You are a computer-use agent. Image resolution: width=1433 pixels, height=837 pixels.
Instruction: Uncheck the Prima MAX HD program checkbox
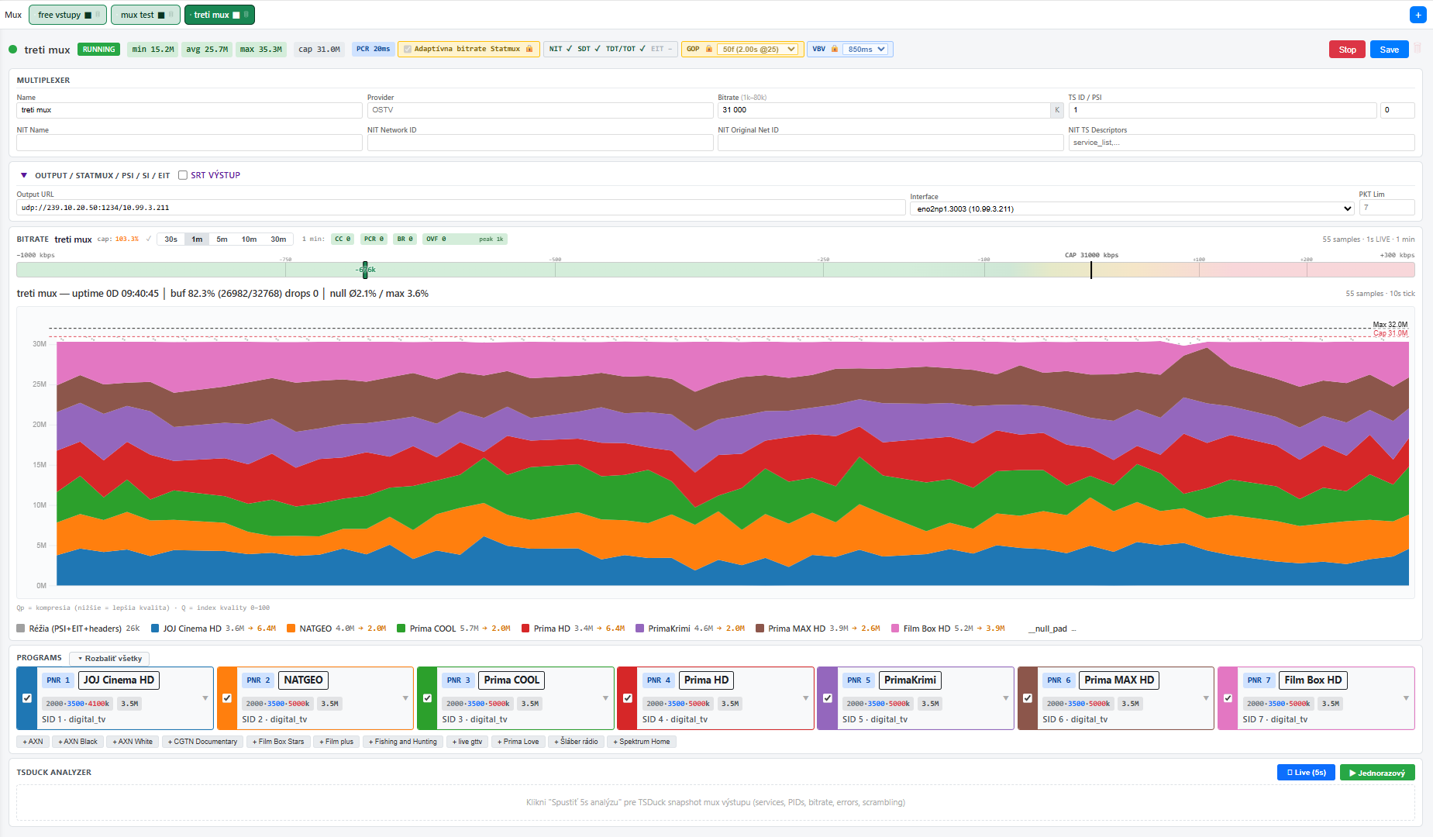click(1028, 698)
